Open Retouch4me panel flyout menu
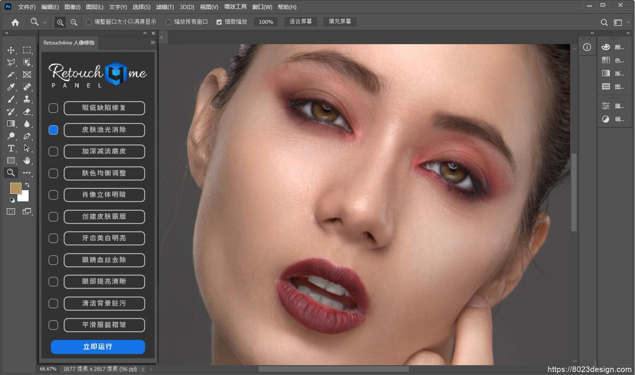 [153, 43]
